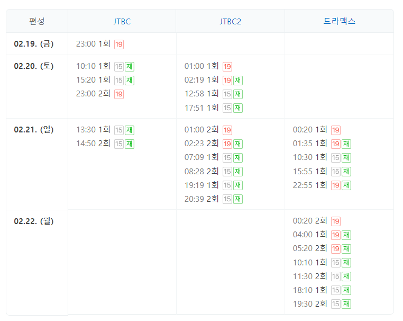Click the JTBC2 19:19 1회 entry

coord(201,185)
